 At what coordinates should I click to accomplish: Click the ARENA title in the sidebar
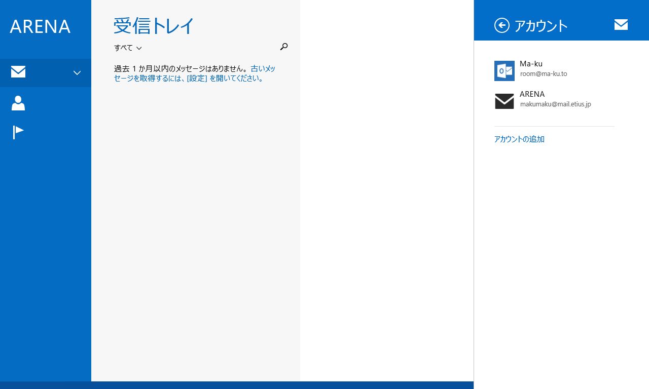tap(40, 26)
